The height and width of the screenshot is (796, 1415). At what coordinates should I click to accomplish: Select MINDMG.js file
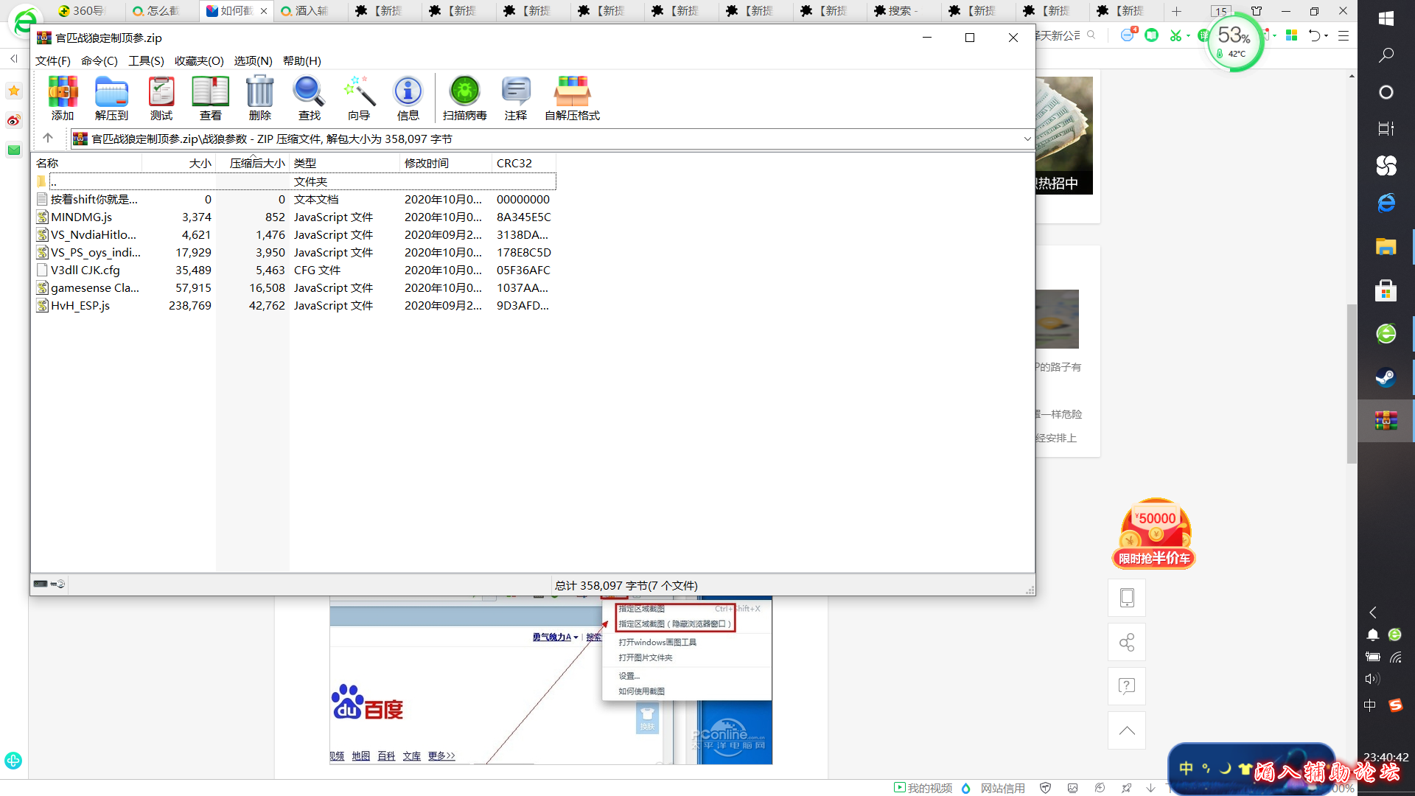[295, 217]
